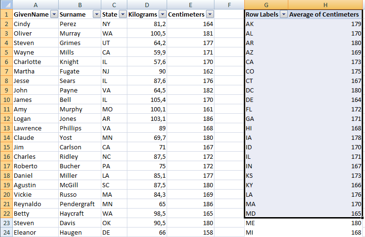Screen dimensions: 365x237
Task: Click the surname cell Miller
Action: tap(80, 175)
